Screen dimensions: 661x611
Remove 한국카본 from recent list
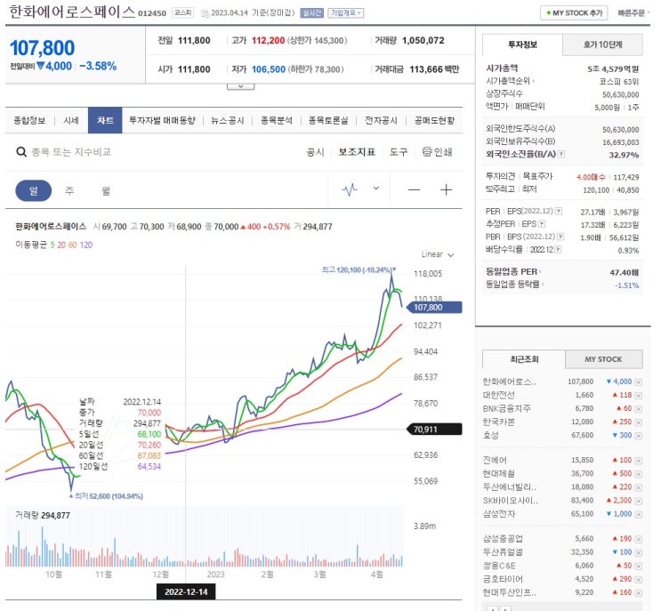(x=638, y=422)
